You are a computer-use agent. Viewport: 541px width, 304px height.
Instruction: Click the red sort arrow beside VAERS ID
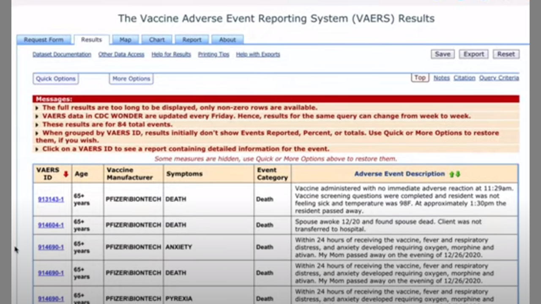click(x=66, y=174)
